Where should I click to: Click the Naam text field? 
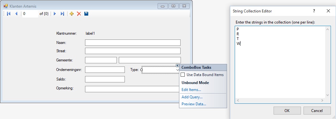tap(132, 43)
